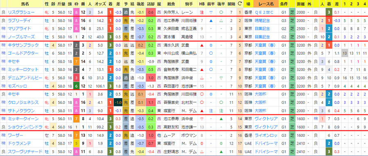The width and height of the screenshot is (368, 156).
Task: Select the odds value 1.9
Action: pos(100,143)
